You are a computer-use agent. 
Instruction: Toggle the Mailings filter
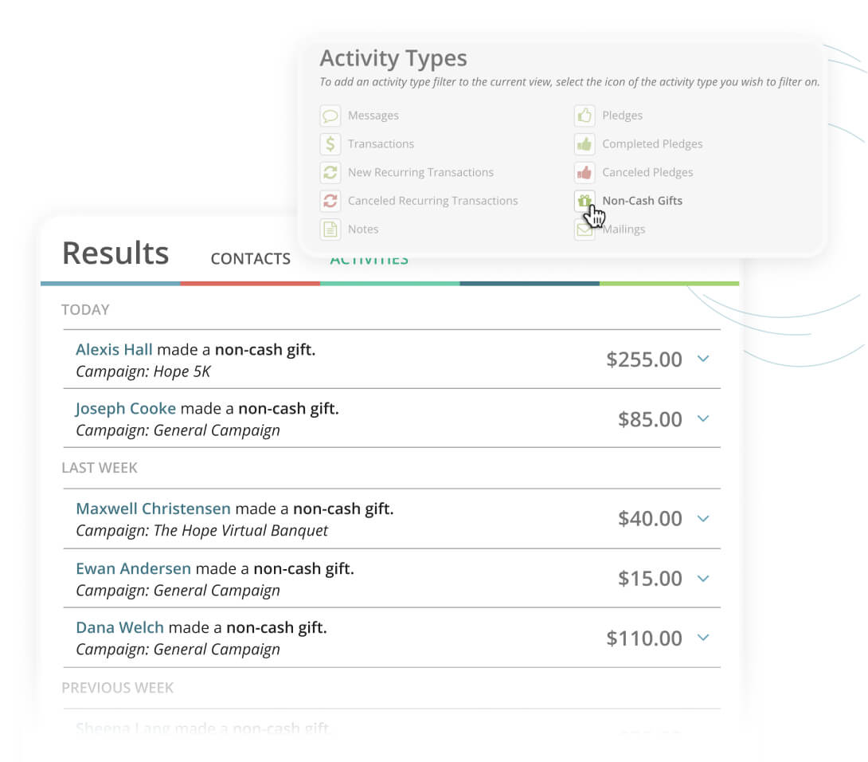(x=585, y=229)
